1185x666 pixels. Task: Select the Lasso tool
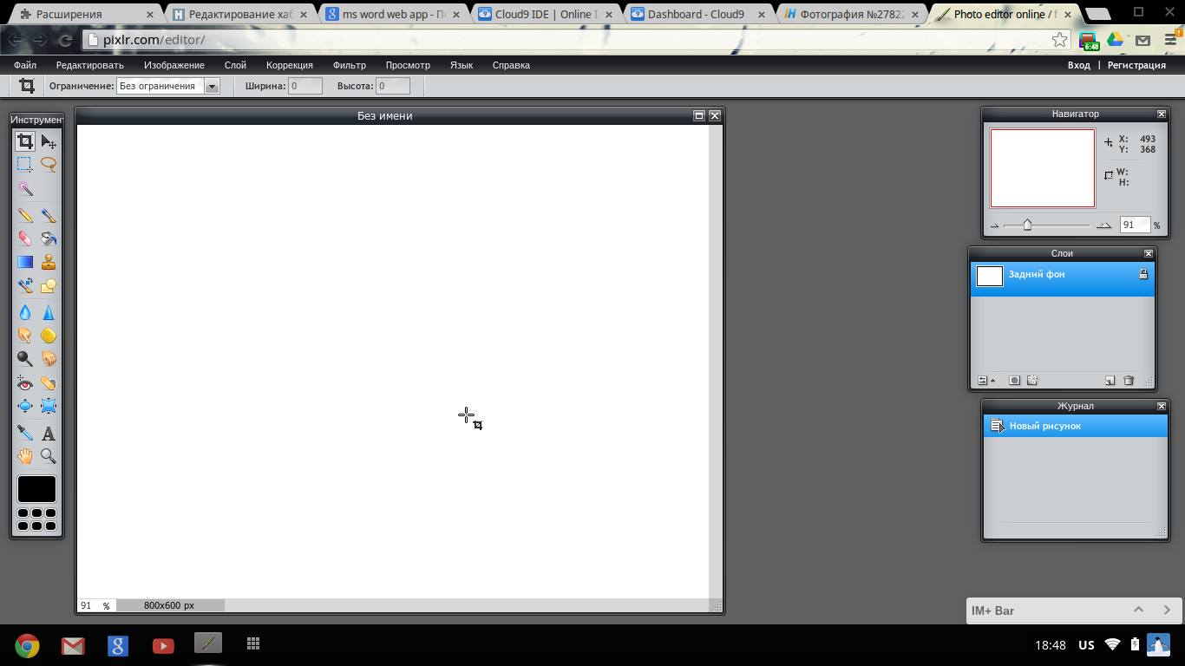49,164
